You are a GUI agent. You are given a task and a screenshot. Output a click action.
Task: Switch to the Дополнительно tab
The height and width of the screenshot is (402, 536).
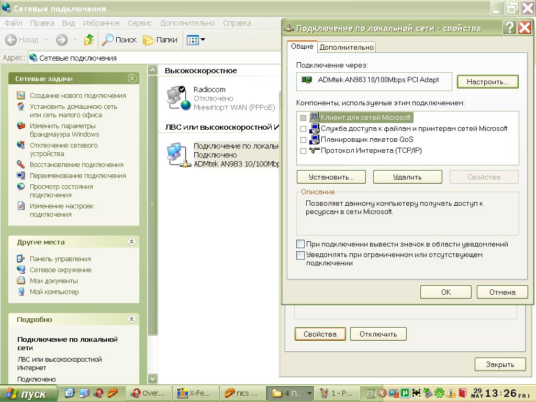(347, 47)
